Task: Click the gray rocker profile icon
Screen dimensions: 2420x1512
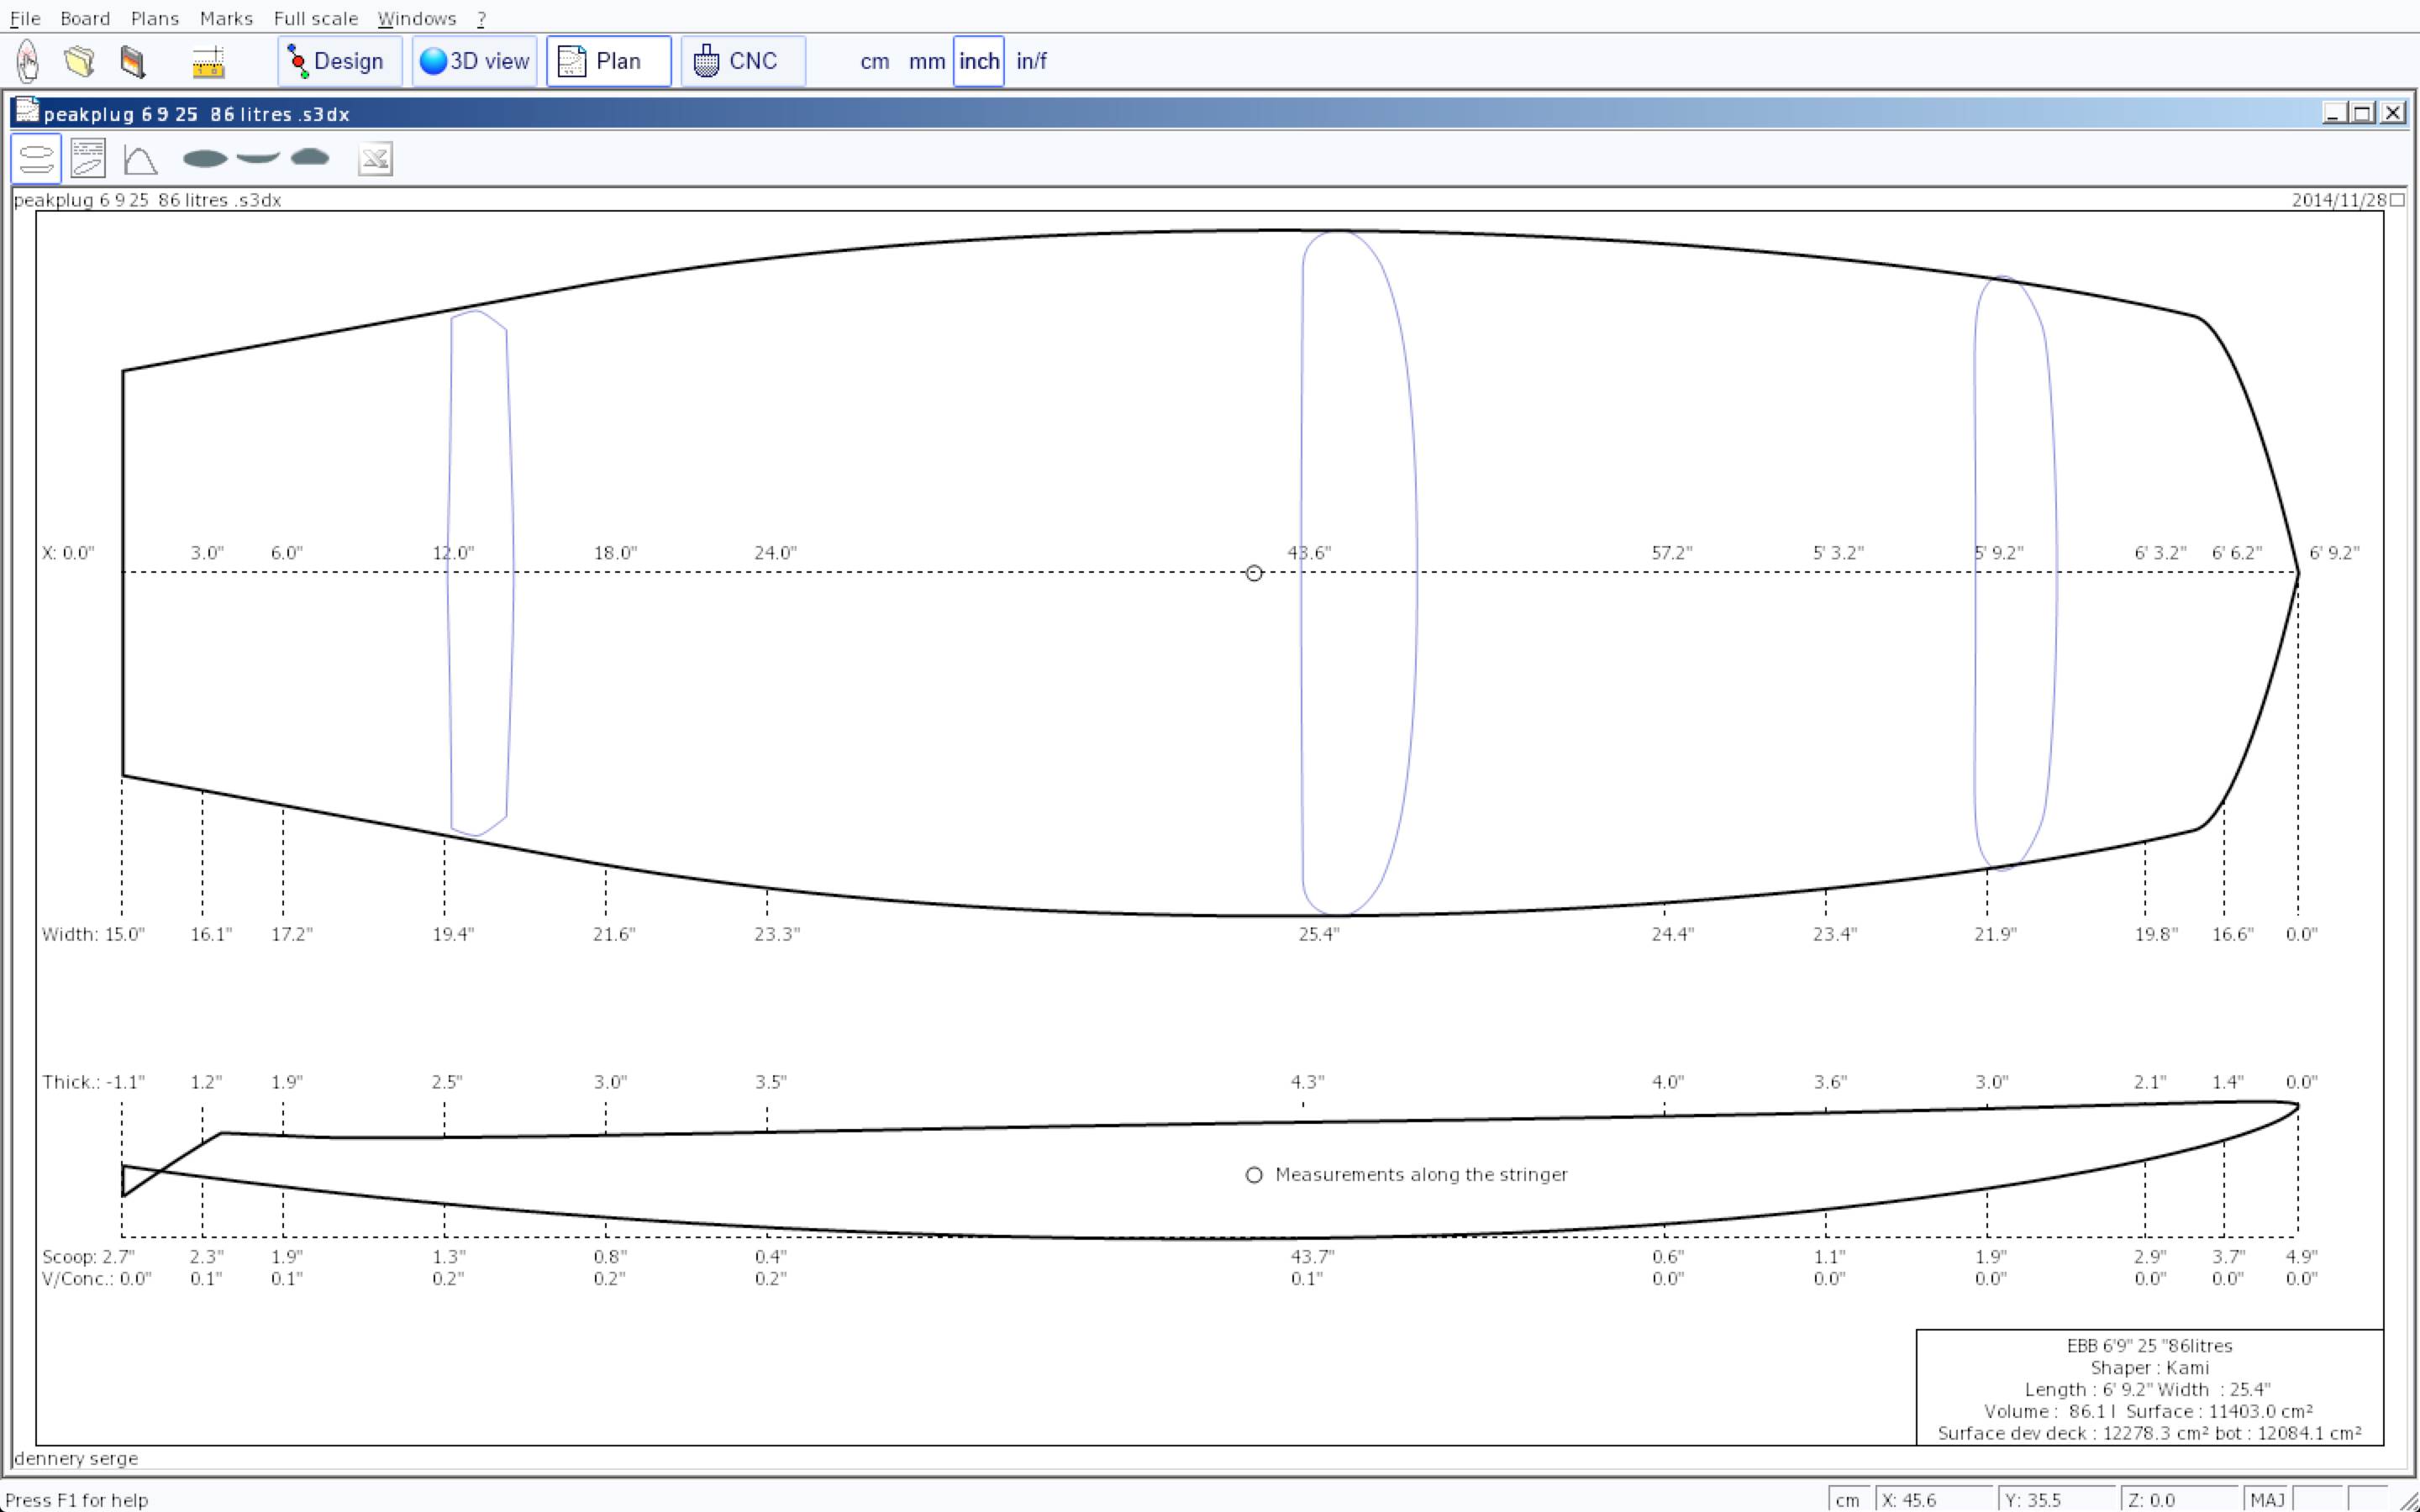Action: tap(258, 158)
